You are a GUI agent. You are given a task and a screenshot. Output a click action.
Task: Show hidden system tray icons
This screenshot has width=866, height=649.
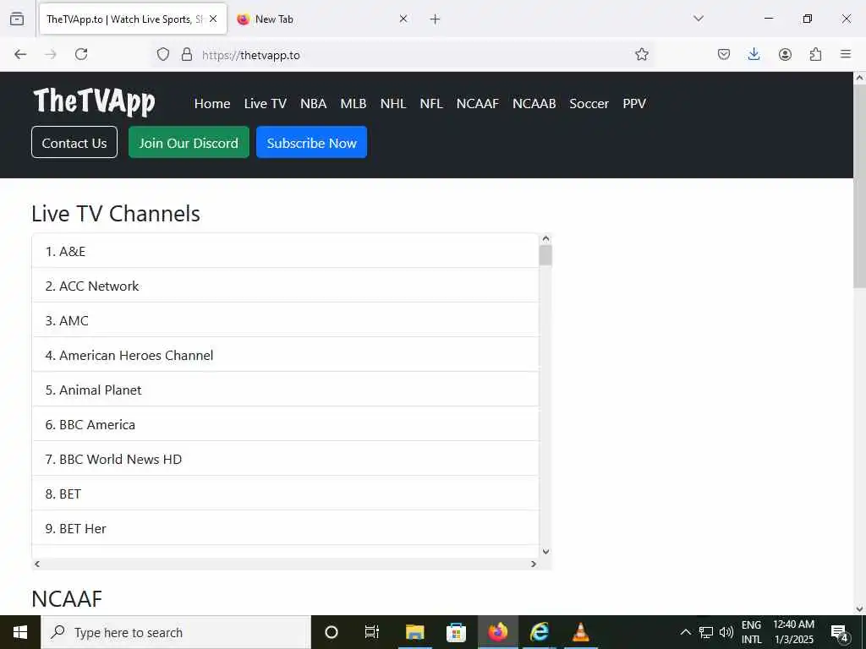coord(685,632)
